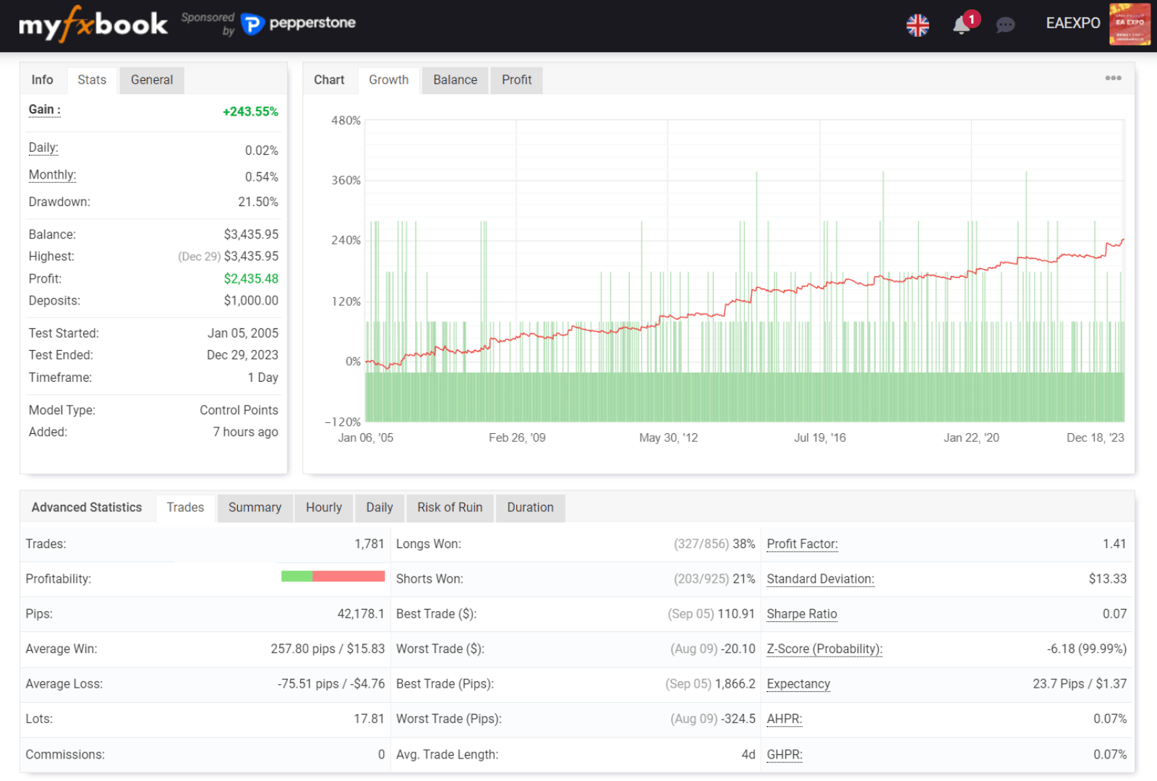Click the Control Points model type

[x=239, y=410]
